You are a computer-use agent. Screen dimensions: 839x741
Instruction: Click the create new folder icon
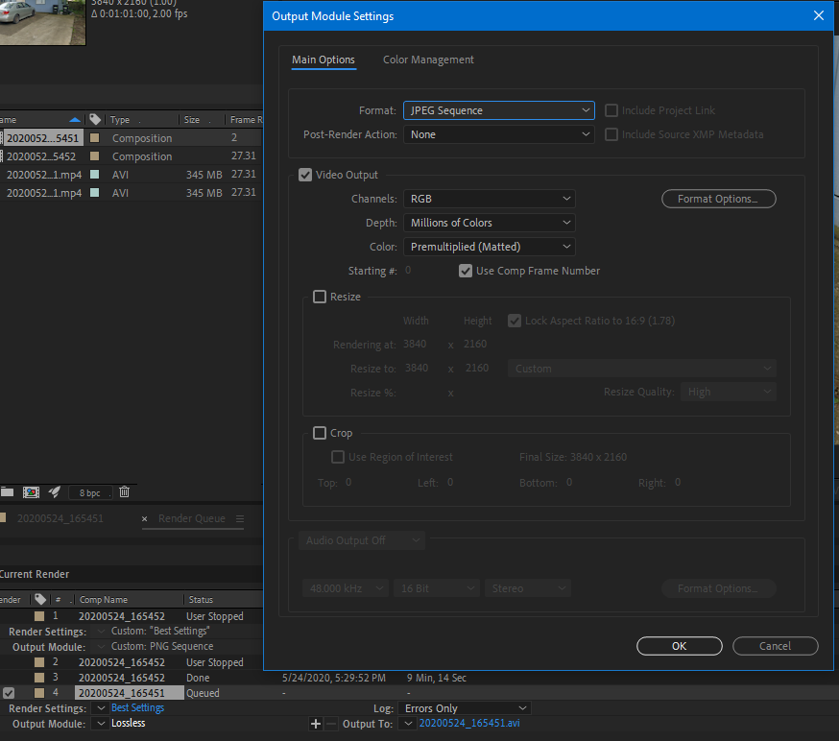click(x=8, y=492)
